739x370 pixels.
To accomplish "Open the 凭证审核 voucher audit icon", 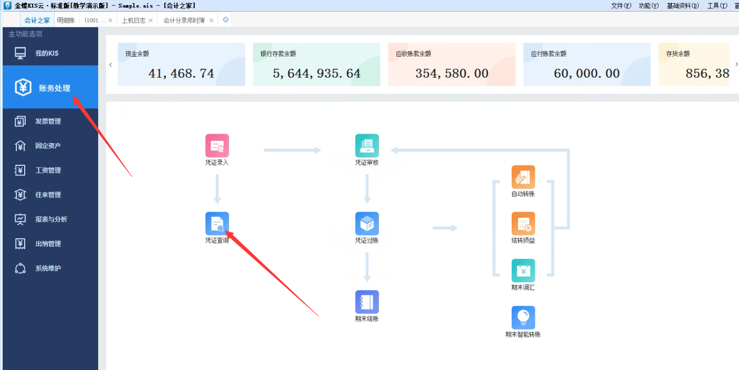I will pos(367,146).
